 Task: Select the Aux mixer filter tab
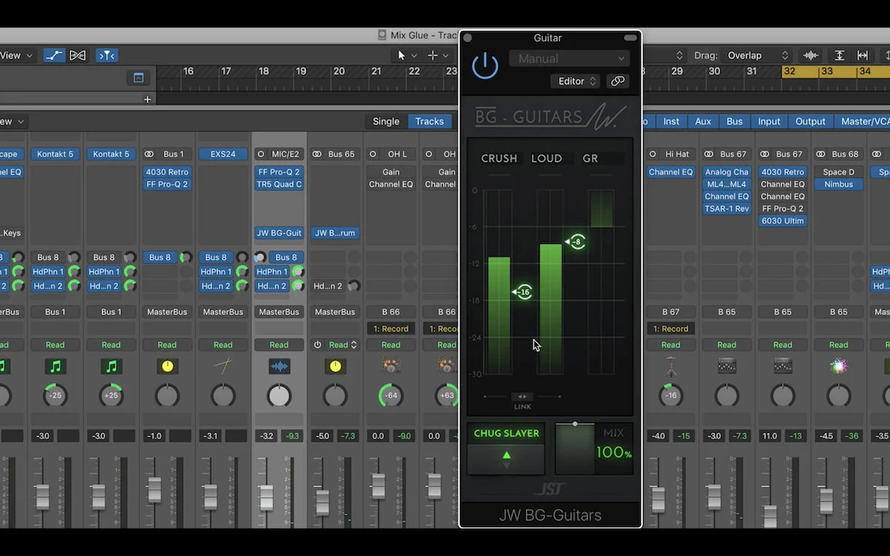click(x=703, y=122)
